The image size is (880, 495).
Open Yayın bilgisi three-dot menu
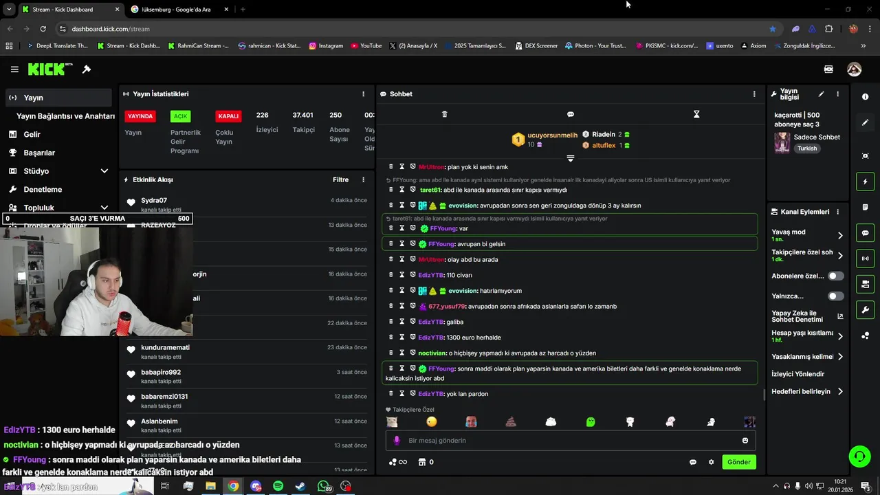tap(837, 94)
